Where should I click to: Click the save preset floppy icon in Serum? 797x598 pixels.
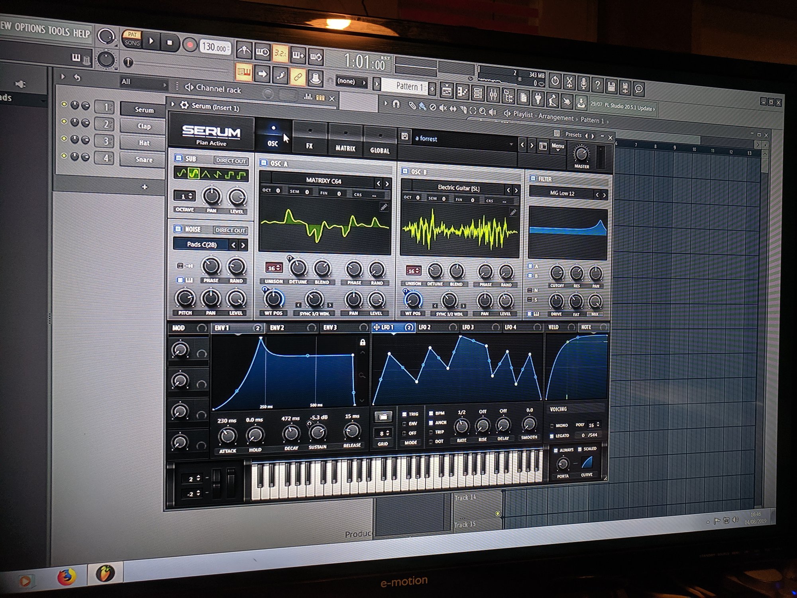coord(405,136)
